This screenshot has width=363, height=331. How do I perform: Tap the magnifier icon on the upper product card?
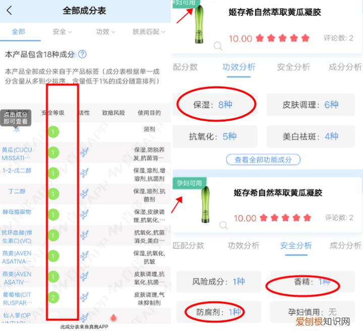pyautogui.click(x=218, y=46)
